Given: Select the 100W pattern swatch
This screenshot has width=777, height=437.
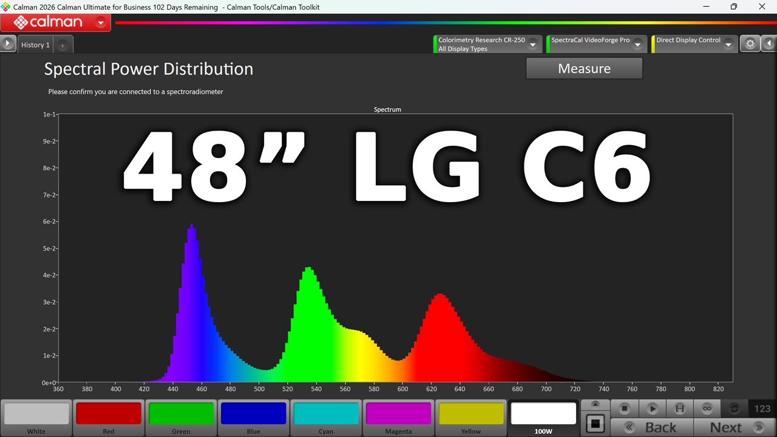Looking at the screenshot, I should (x=543, y=418).
